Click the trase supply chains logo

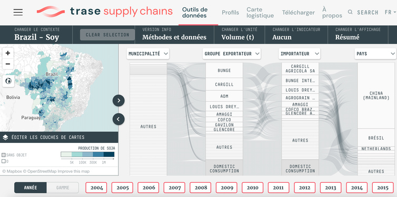click(x=105, y=12)
